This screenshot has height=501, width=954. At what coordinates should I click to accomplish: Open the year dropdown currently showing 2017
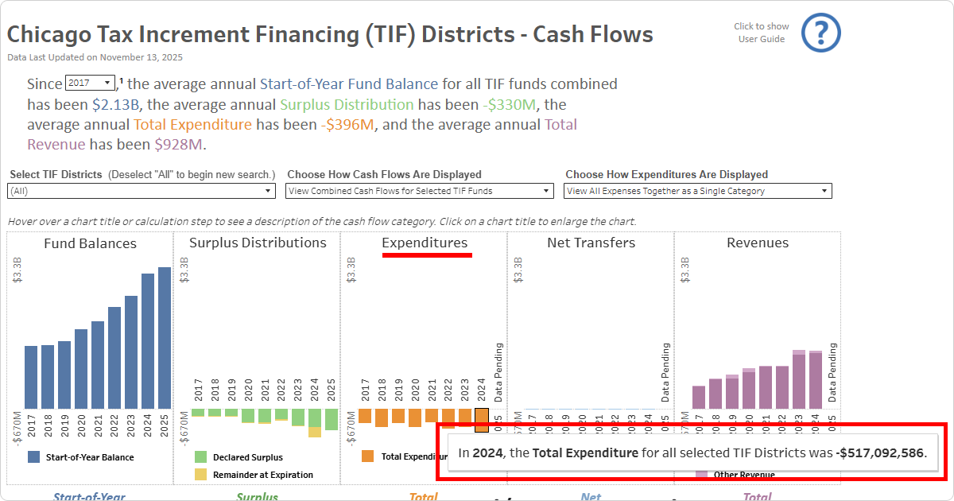pyautogui.click(x=90, y=82)
